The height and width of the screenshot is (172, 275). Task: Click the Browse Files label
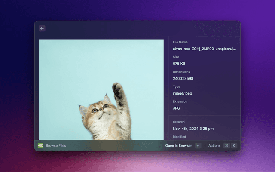[x=56, y=145]
